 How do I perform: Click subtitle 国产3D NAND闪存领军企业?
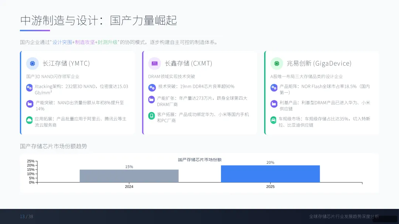pos(53,76)
